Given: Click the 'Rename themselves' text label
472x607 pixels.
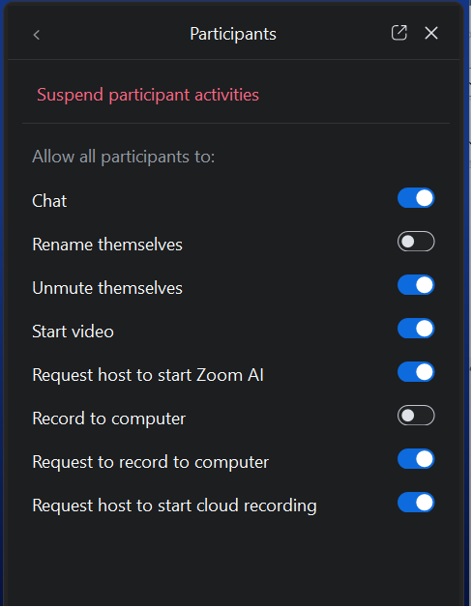Looking at the screenshot, I should (x=107, y=245).
